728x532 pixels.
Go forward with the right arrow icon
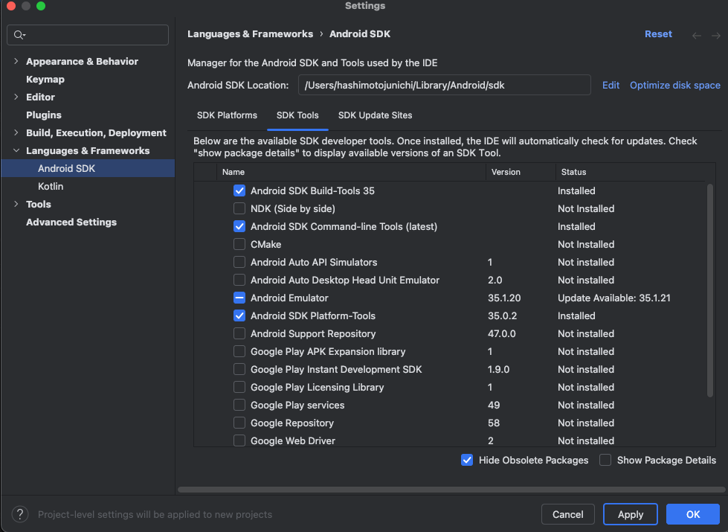click(x=716, y=35)
